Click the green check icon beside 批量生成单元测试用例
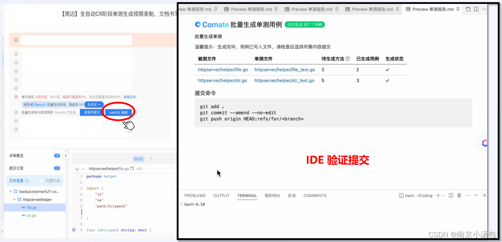 16,112
